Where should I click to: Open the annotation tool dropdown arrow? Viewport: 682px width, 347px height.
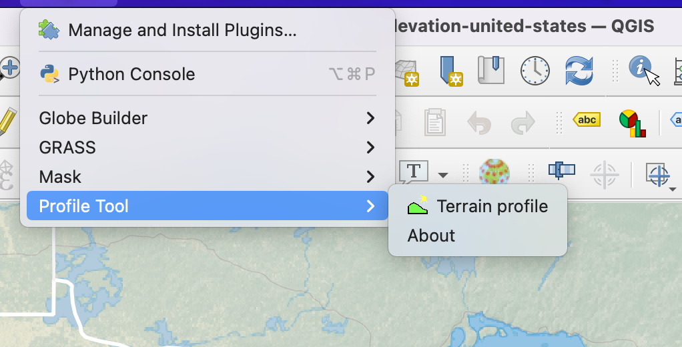[x=443, y=176]
